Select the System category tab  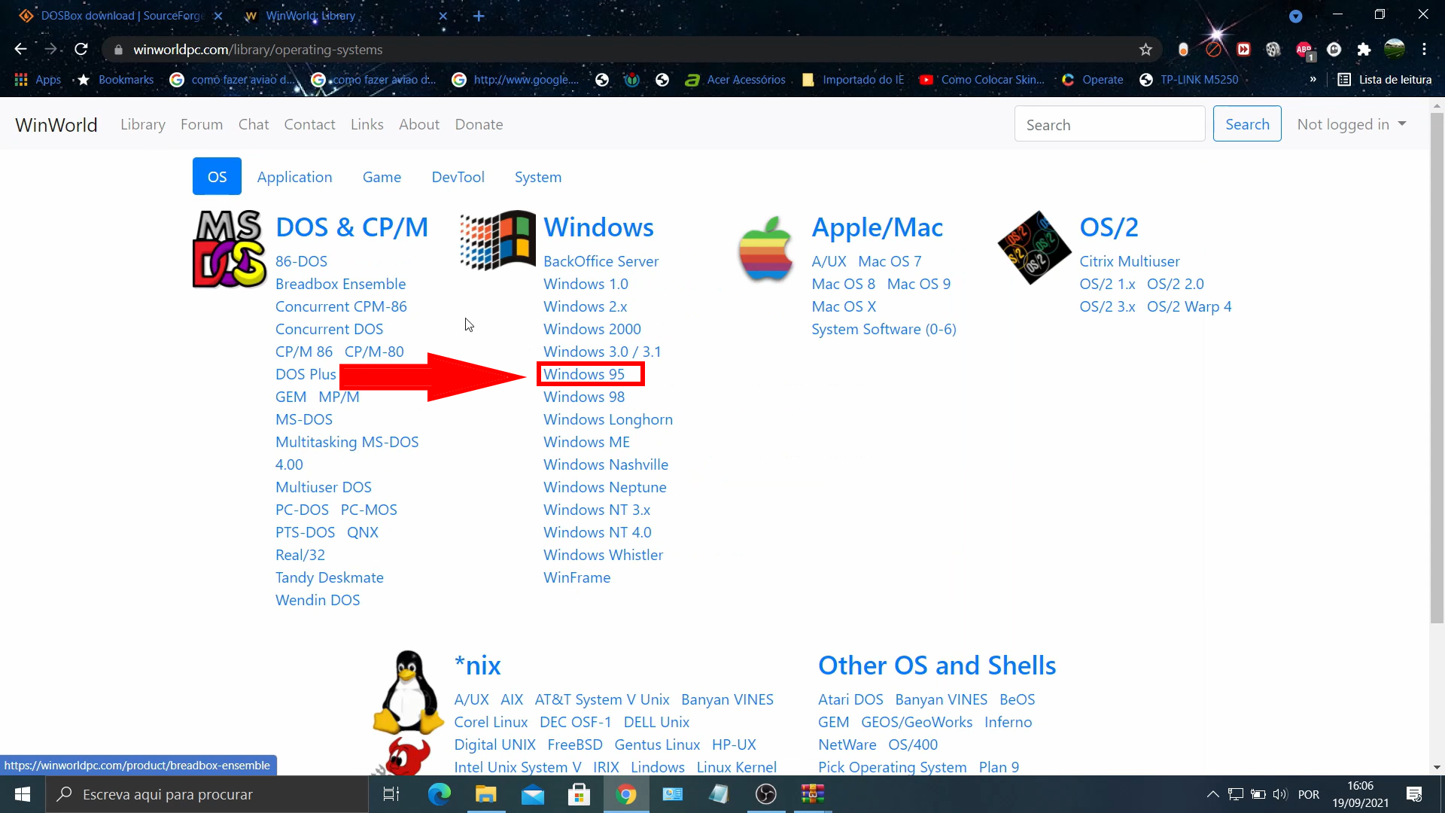pyautogui.click(x=537, y=177)
